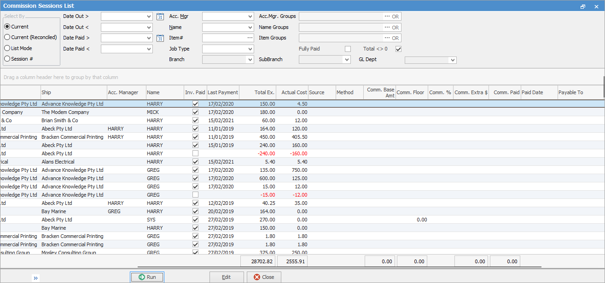Open Name Groups ellipsis selector

(x=387, y=28)
